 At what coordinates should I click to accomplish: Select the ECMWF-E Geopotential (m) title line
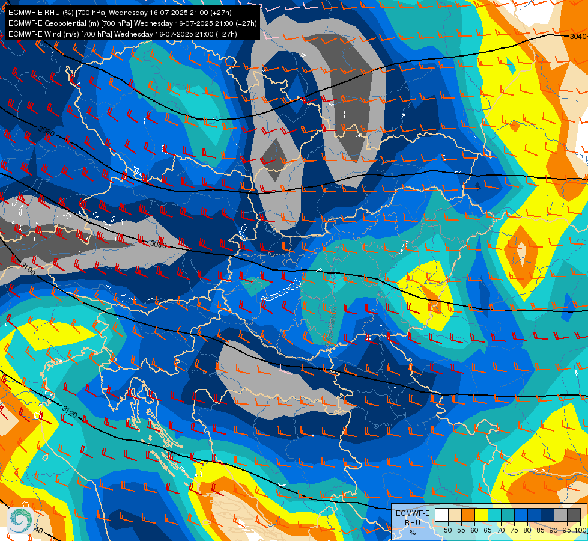pyautogui.click(x=132, y=23)
